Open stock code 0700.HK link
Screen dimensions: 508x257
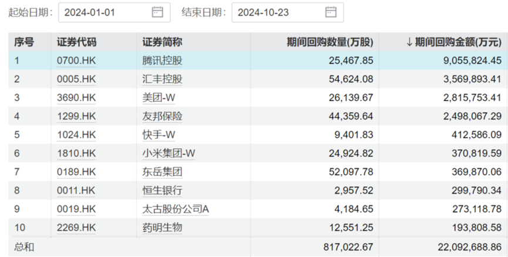pos(76,61)
